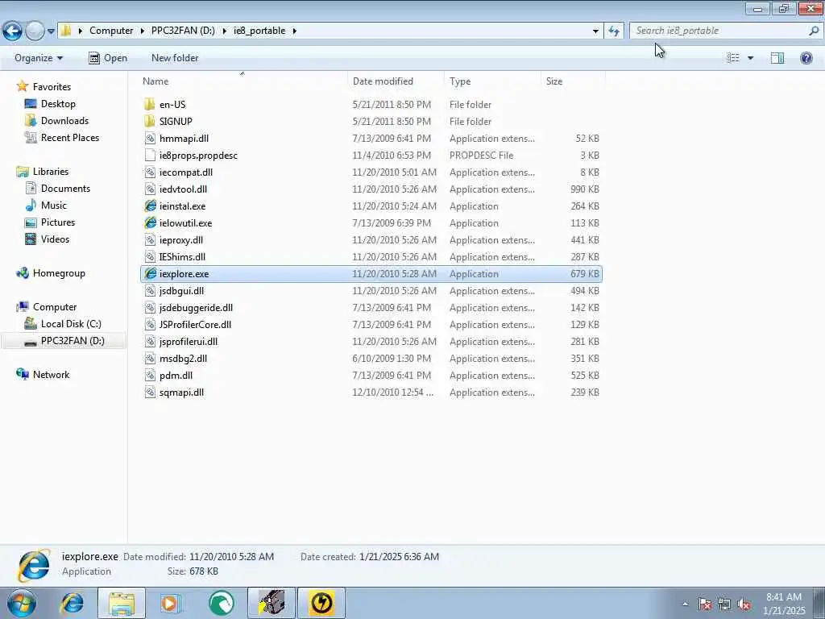Open Downloads in the navigation pane
Image resolution: width=825 pixels, height=619 pixels.
tap(64, 121)
